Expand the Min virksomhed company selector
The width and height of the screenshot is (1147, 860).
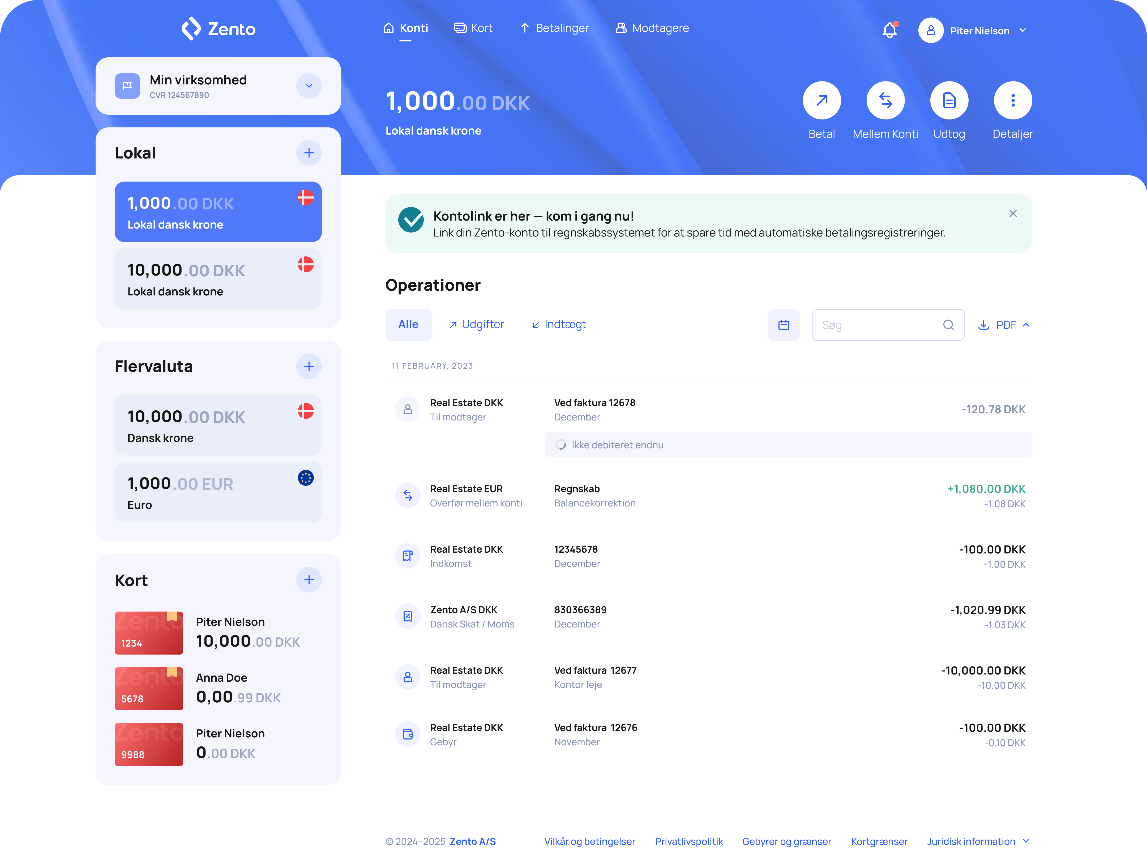[309, 86]
